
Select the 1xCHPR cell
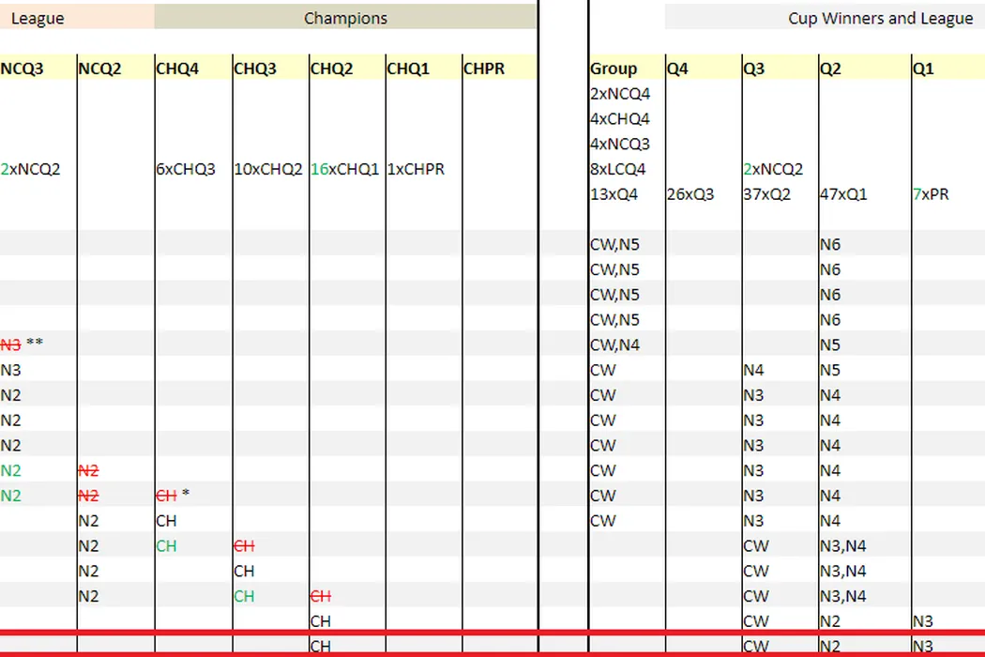(x=422, y=170)
